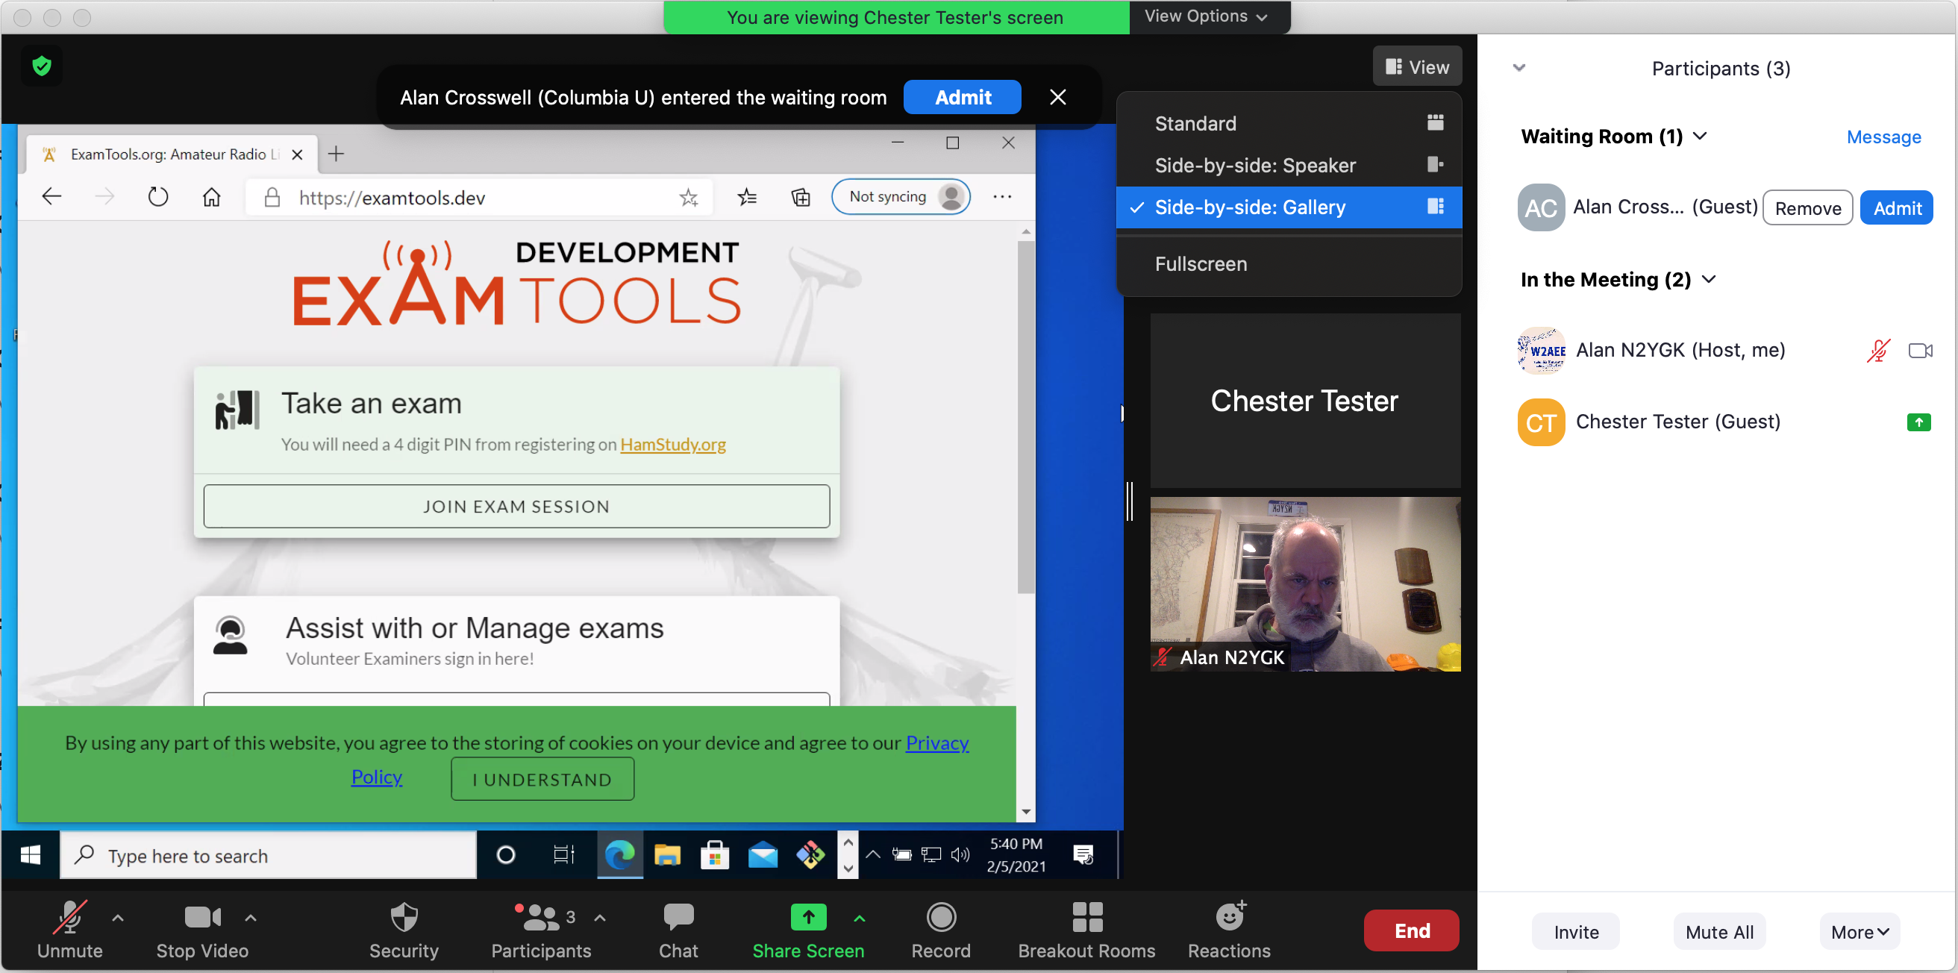Click the shared screen's vertical scrollbar
The image size is (1958, 973).
point(1025,416)
